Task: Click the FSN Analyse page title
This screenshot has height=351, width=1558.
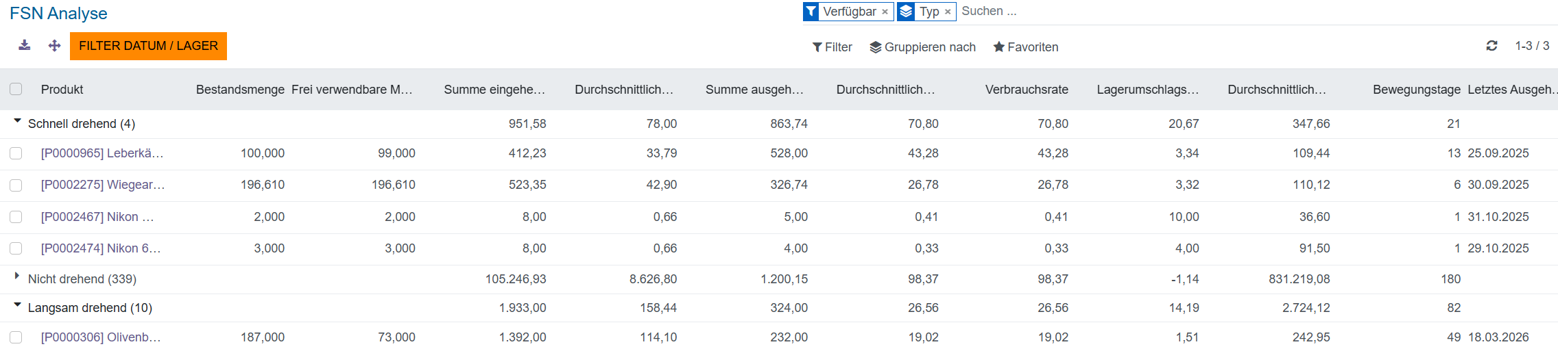Action: coord(58,14)
